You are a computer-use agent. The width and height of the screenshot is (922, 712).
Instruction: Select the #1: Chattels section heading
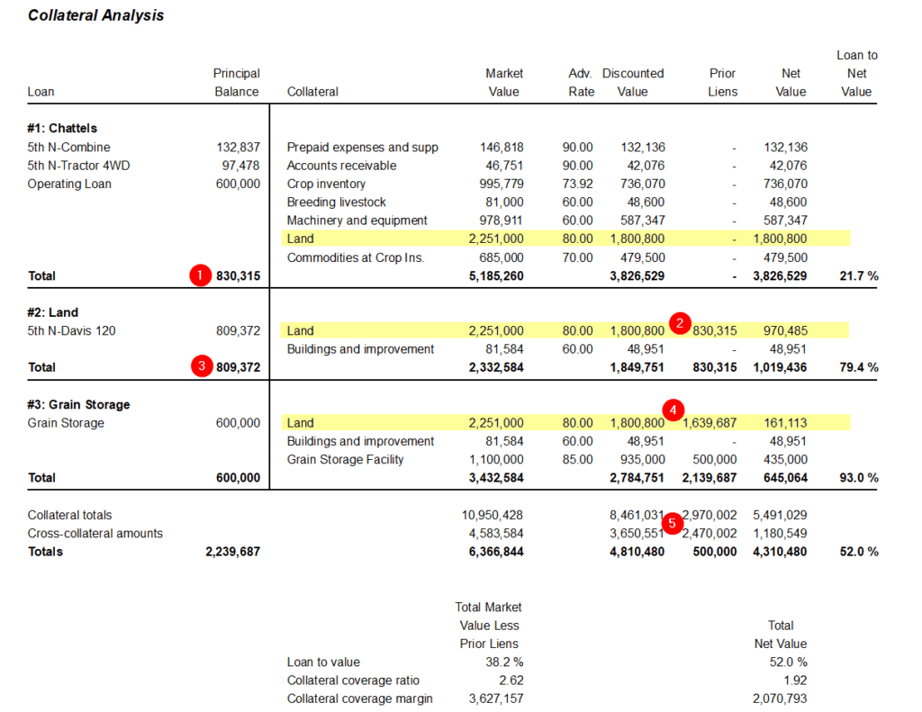point(62,129)
